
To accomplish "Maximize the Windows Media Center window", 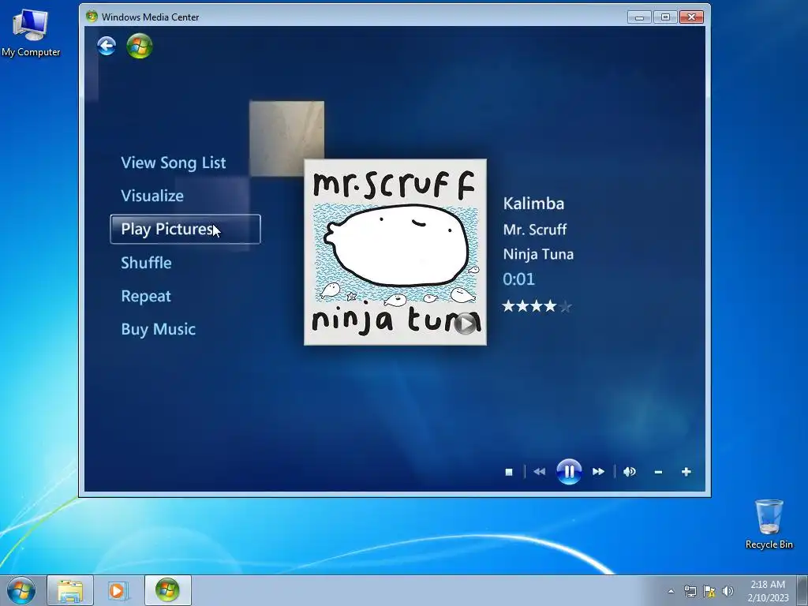I will click(665, 17).
